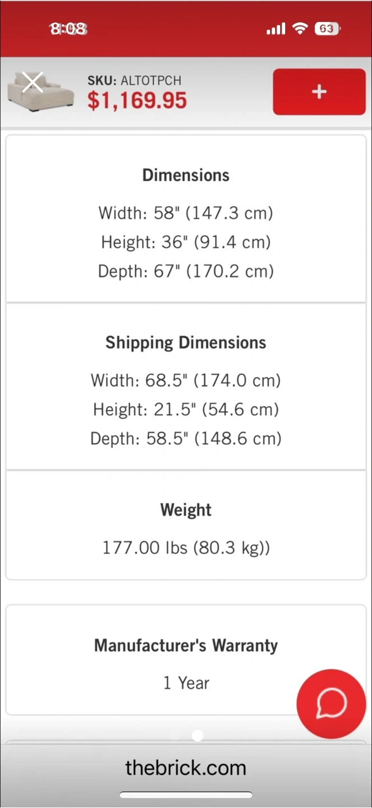The image size is (372, 808).
Task: Close the product details with the X icon
Action: (32, 82)
